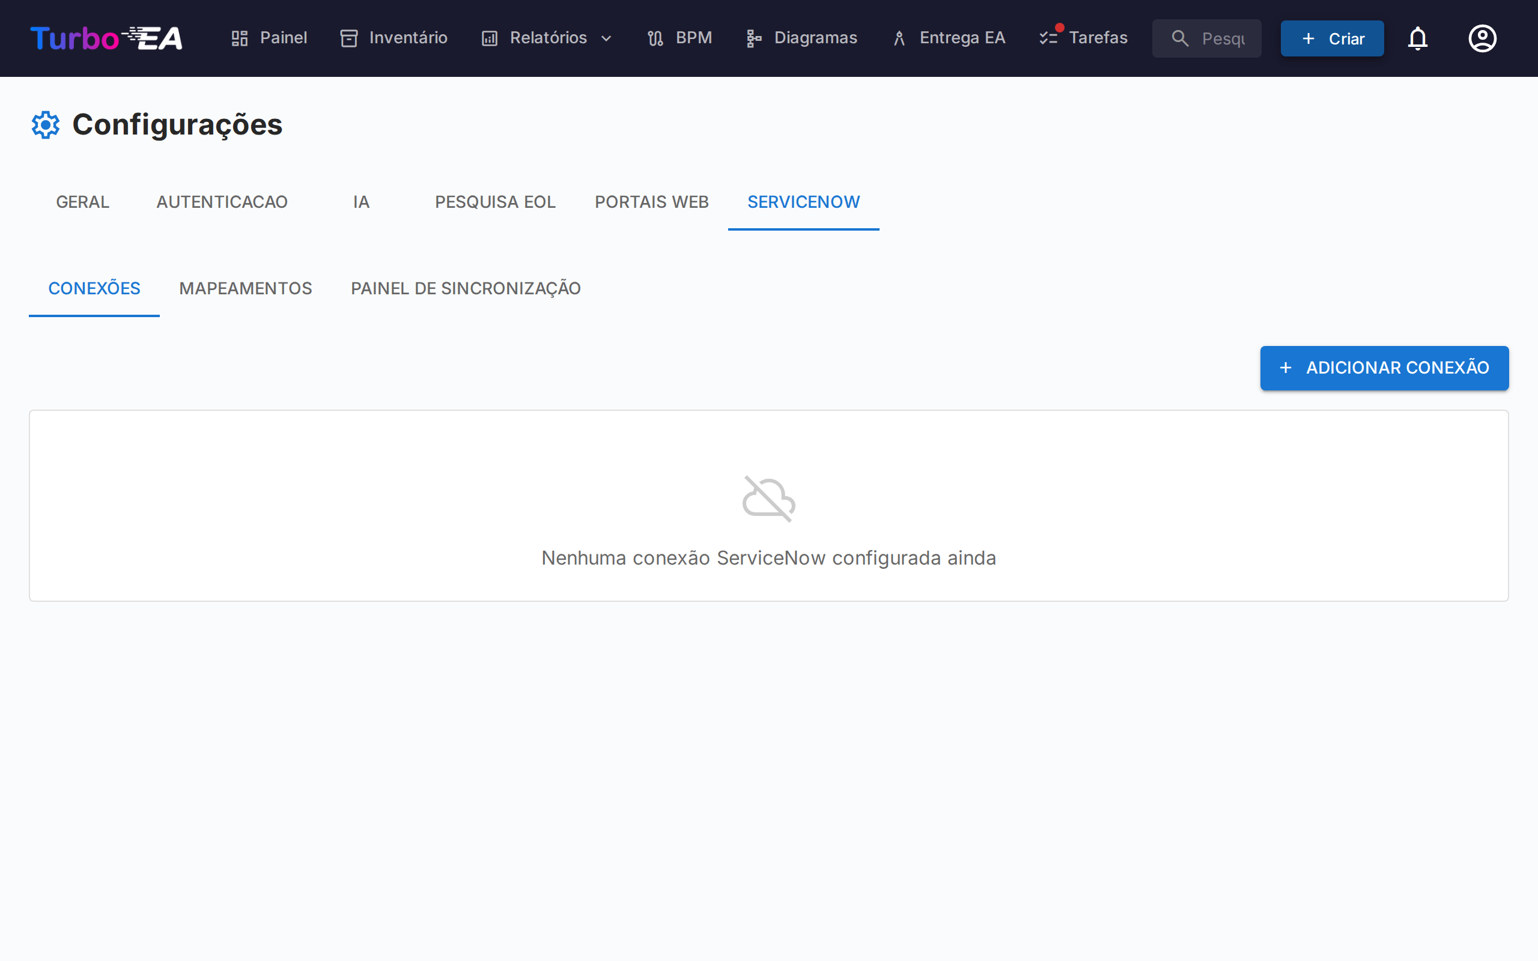The width and height of the screenshot is (1538, 961).
Task: Switch to the SERVICENOW tab
Action: pos(803,201)
